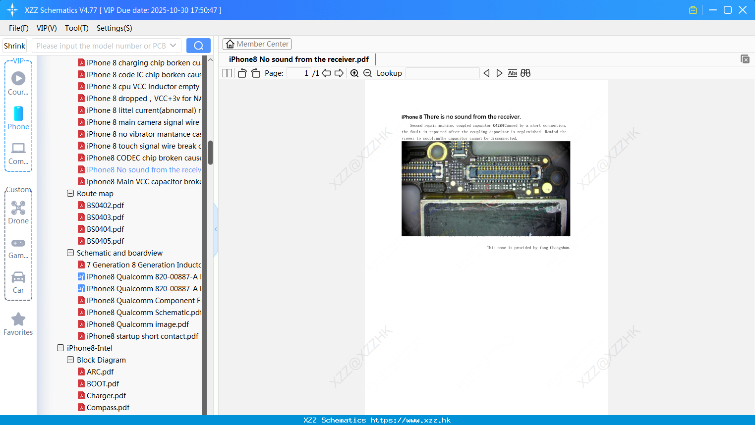Open the Settings(S) menu
The width and height of the screenshot is (755, 425).
115,28
